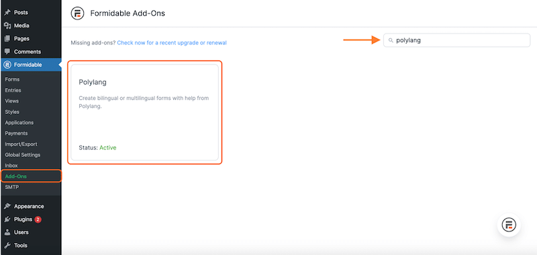The image size is (537, 255).
Task: Click the Media icon in sidebar
Action: click(x=7, y=25)
